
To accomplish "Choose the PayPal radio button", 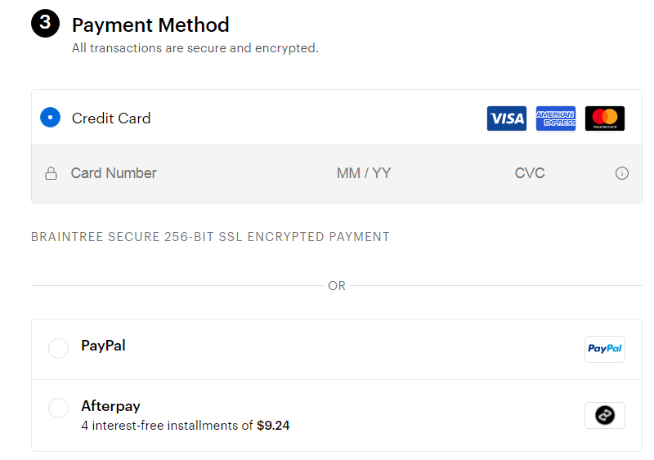I will tap(59, 348).
